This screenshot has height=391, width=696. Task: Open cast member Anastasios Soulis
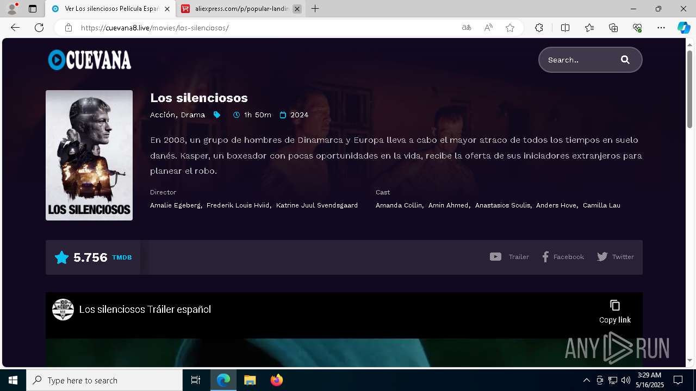[502, 205]
